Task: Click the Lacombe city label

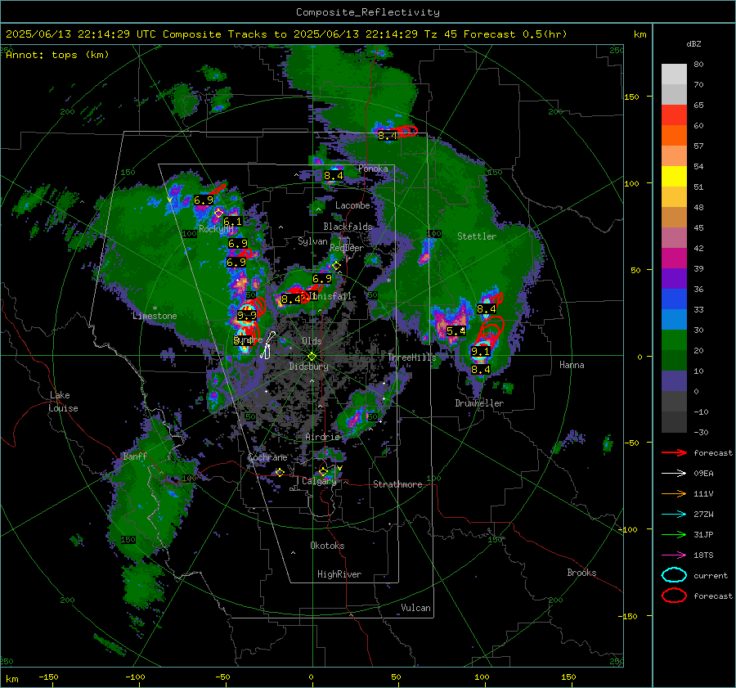Action: click(x=352, y=205)
